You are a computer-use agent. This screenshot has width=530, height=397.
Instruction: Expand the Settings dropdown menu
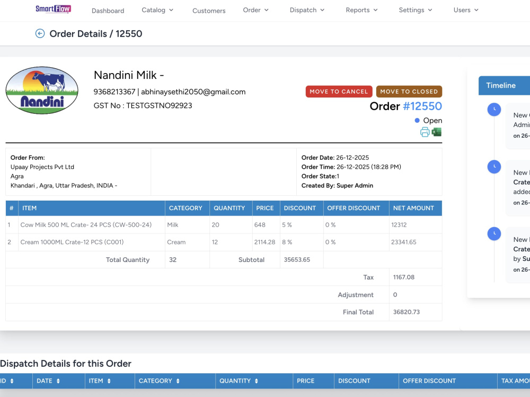416,10
